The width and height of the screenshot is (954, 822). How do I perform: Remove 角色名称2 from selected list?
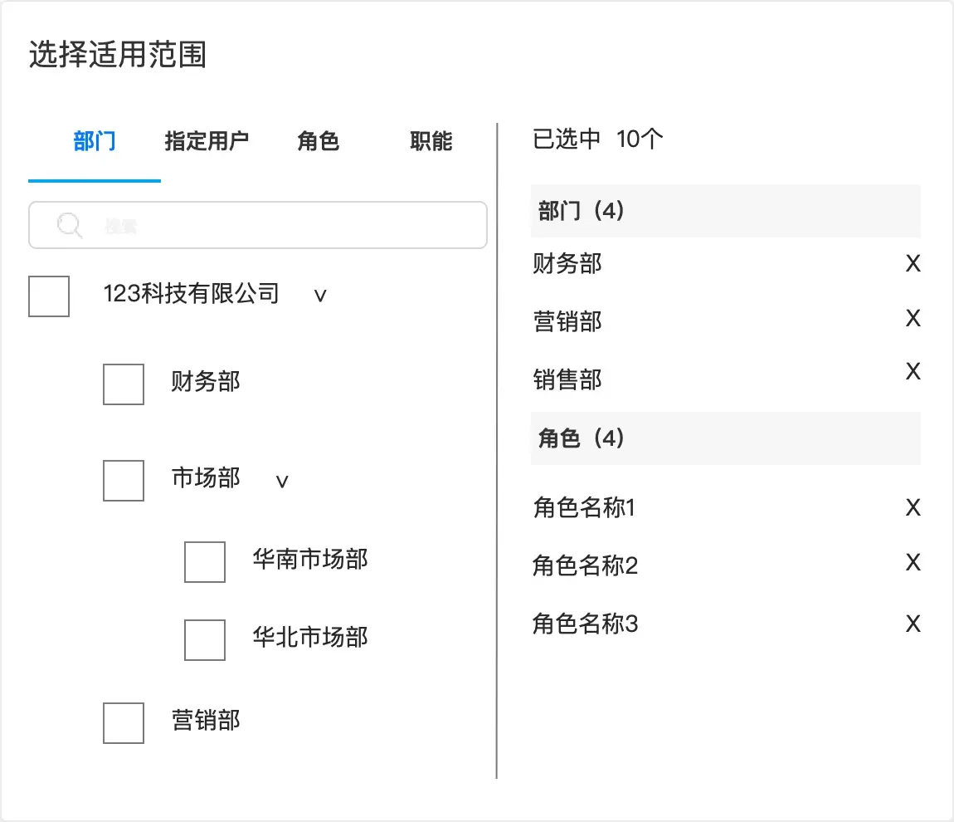click(x=913, y=563)
